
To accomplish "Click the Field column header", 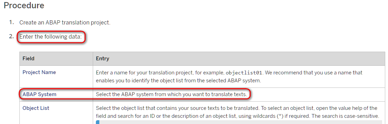I will (28, 59).
